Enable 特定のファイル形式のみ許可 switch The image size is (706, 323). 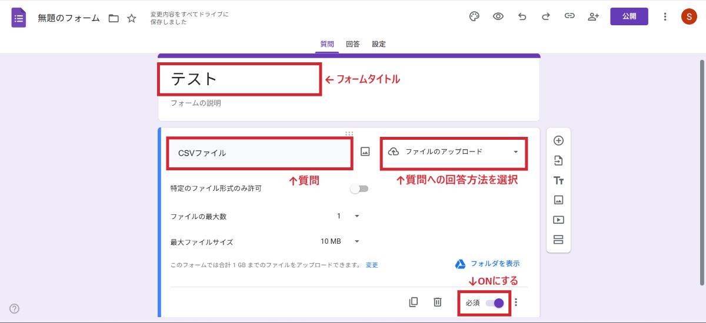pos(359,189)
